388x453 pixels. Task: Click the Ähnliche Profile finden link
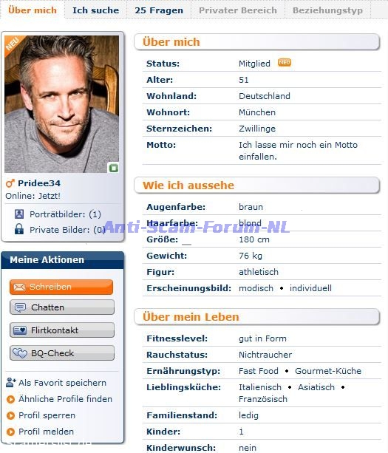[65, 399]
